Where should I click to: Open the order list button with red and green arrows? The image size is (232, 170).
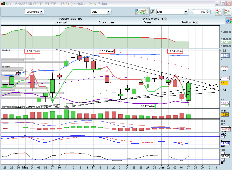coord(218,12)
